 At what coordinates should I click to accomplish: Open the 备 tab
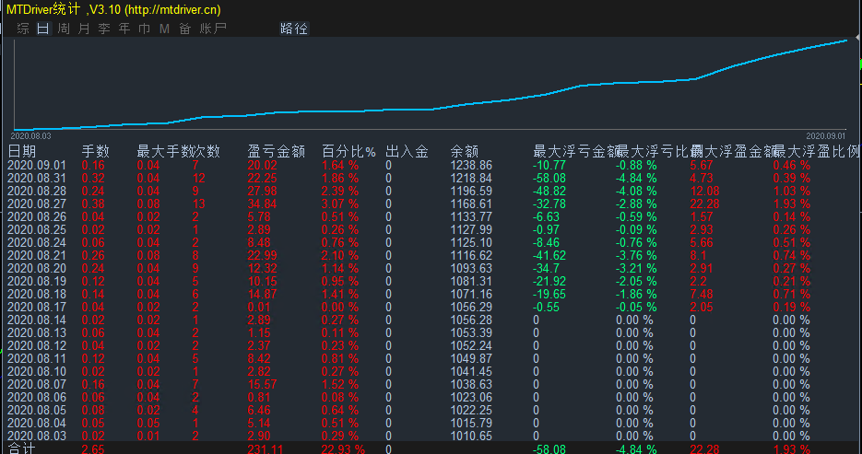point(184,29)
